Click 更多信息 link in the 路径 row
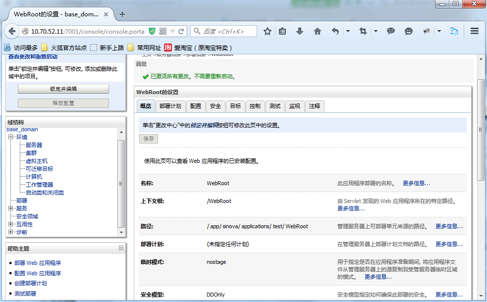This screenshot has width=487, height=302. click(x=449, y=226)
